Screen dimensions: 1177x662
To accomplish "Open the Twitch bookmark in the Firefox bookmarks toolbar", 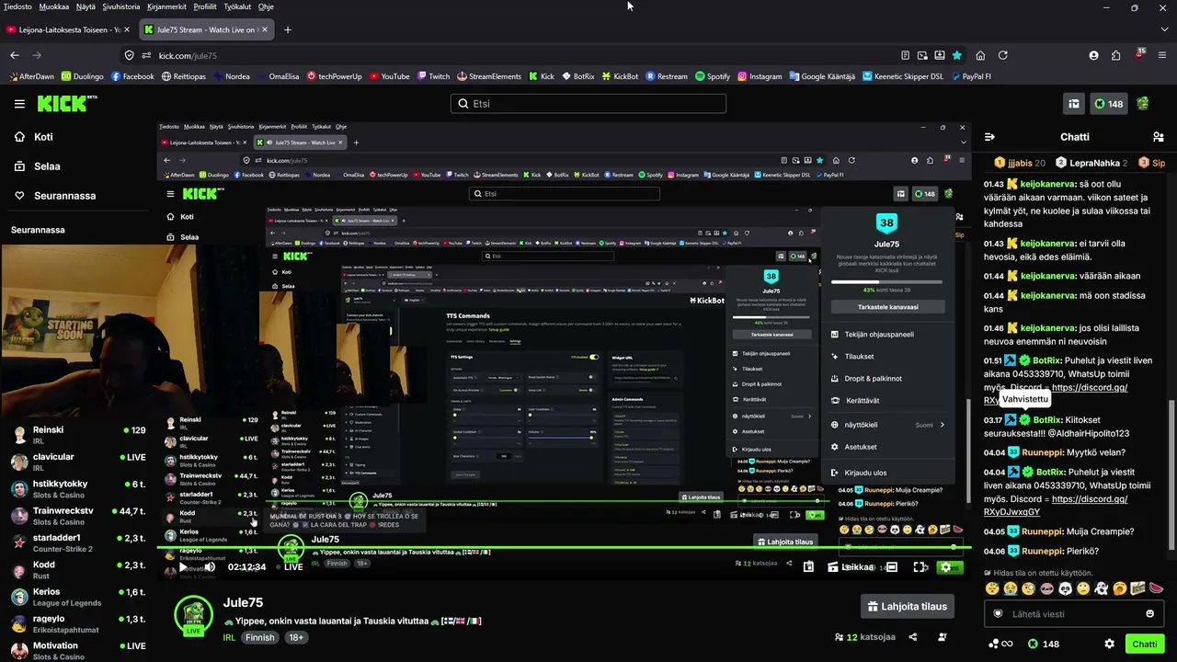I will coord(432,76).
